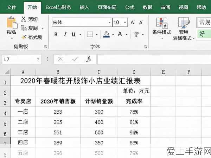Click inside the formula bar input
This screenshot has height=158, width=211.
pyautogui.click(x=154, y=59)
